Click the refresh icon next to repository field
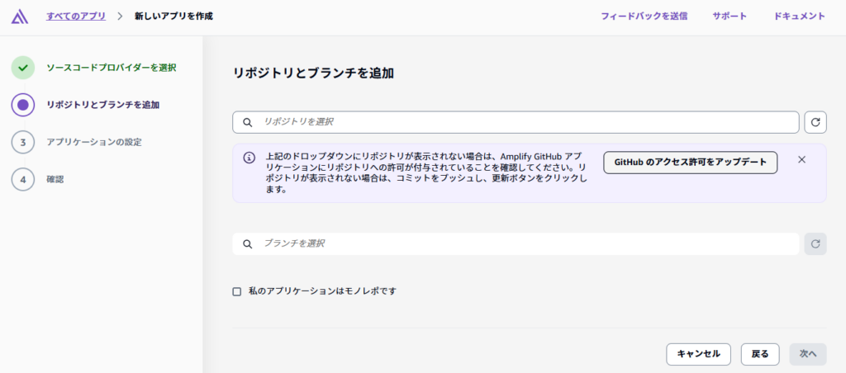This screenshot has height=373, width=846. [x=815, y=122]
